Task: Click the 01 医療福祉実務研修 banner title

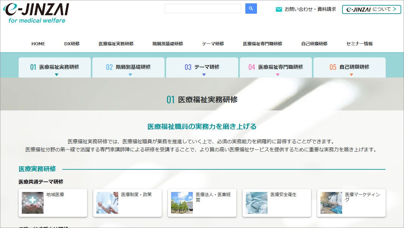Action: [202, 100]
